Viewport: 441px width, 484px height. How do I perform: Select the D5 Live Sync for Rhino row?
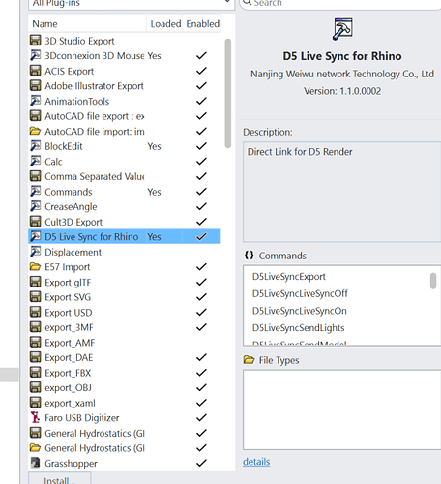coord(125,236)
